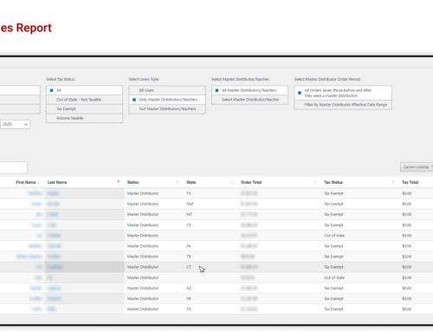
Task: Open last name link in PR row
Action: pyautogui.click(x=55, y=299)
